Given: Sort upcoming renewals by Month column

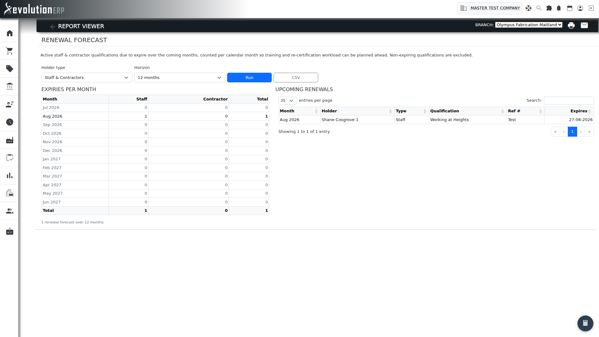Looking at the screenshot, I should [x=299, y=111].
